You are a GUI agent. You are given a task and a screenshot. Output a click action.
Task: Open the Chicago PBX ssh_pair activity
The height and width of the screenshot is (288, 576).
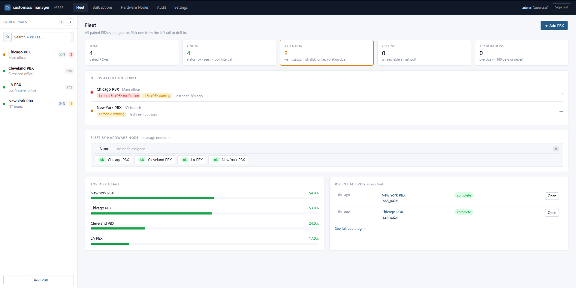(x=552, y=213)
